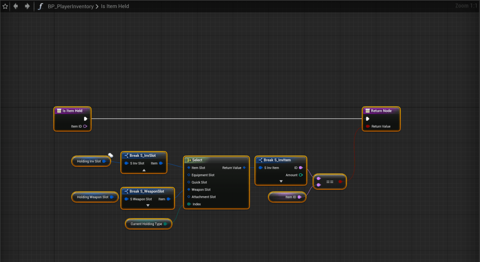The image size is (480, 262).
Task: Click the Amount output pin
Action: (301, 175)
